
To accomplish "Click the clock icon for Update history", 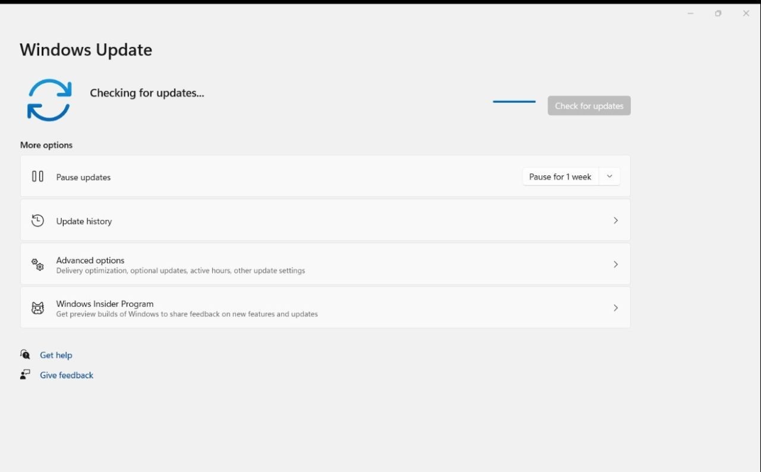I will (37, 221).
